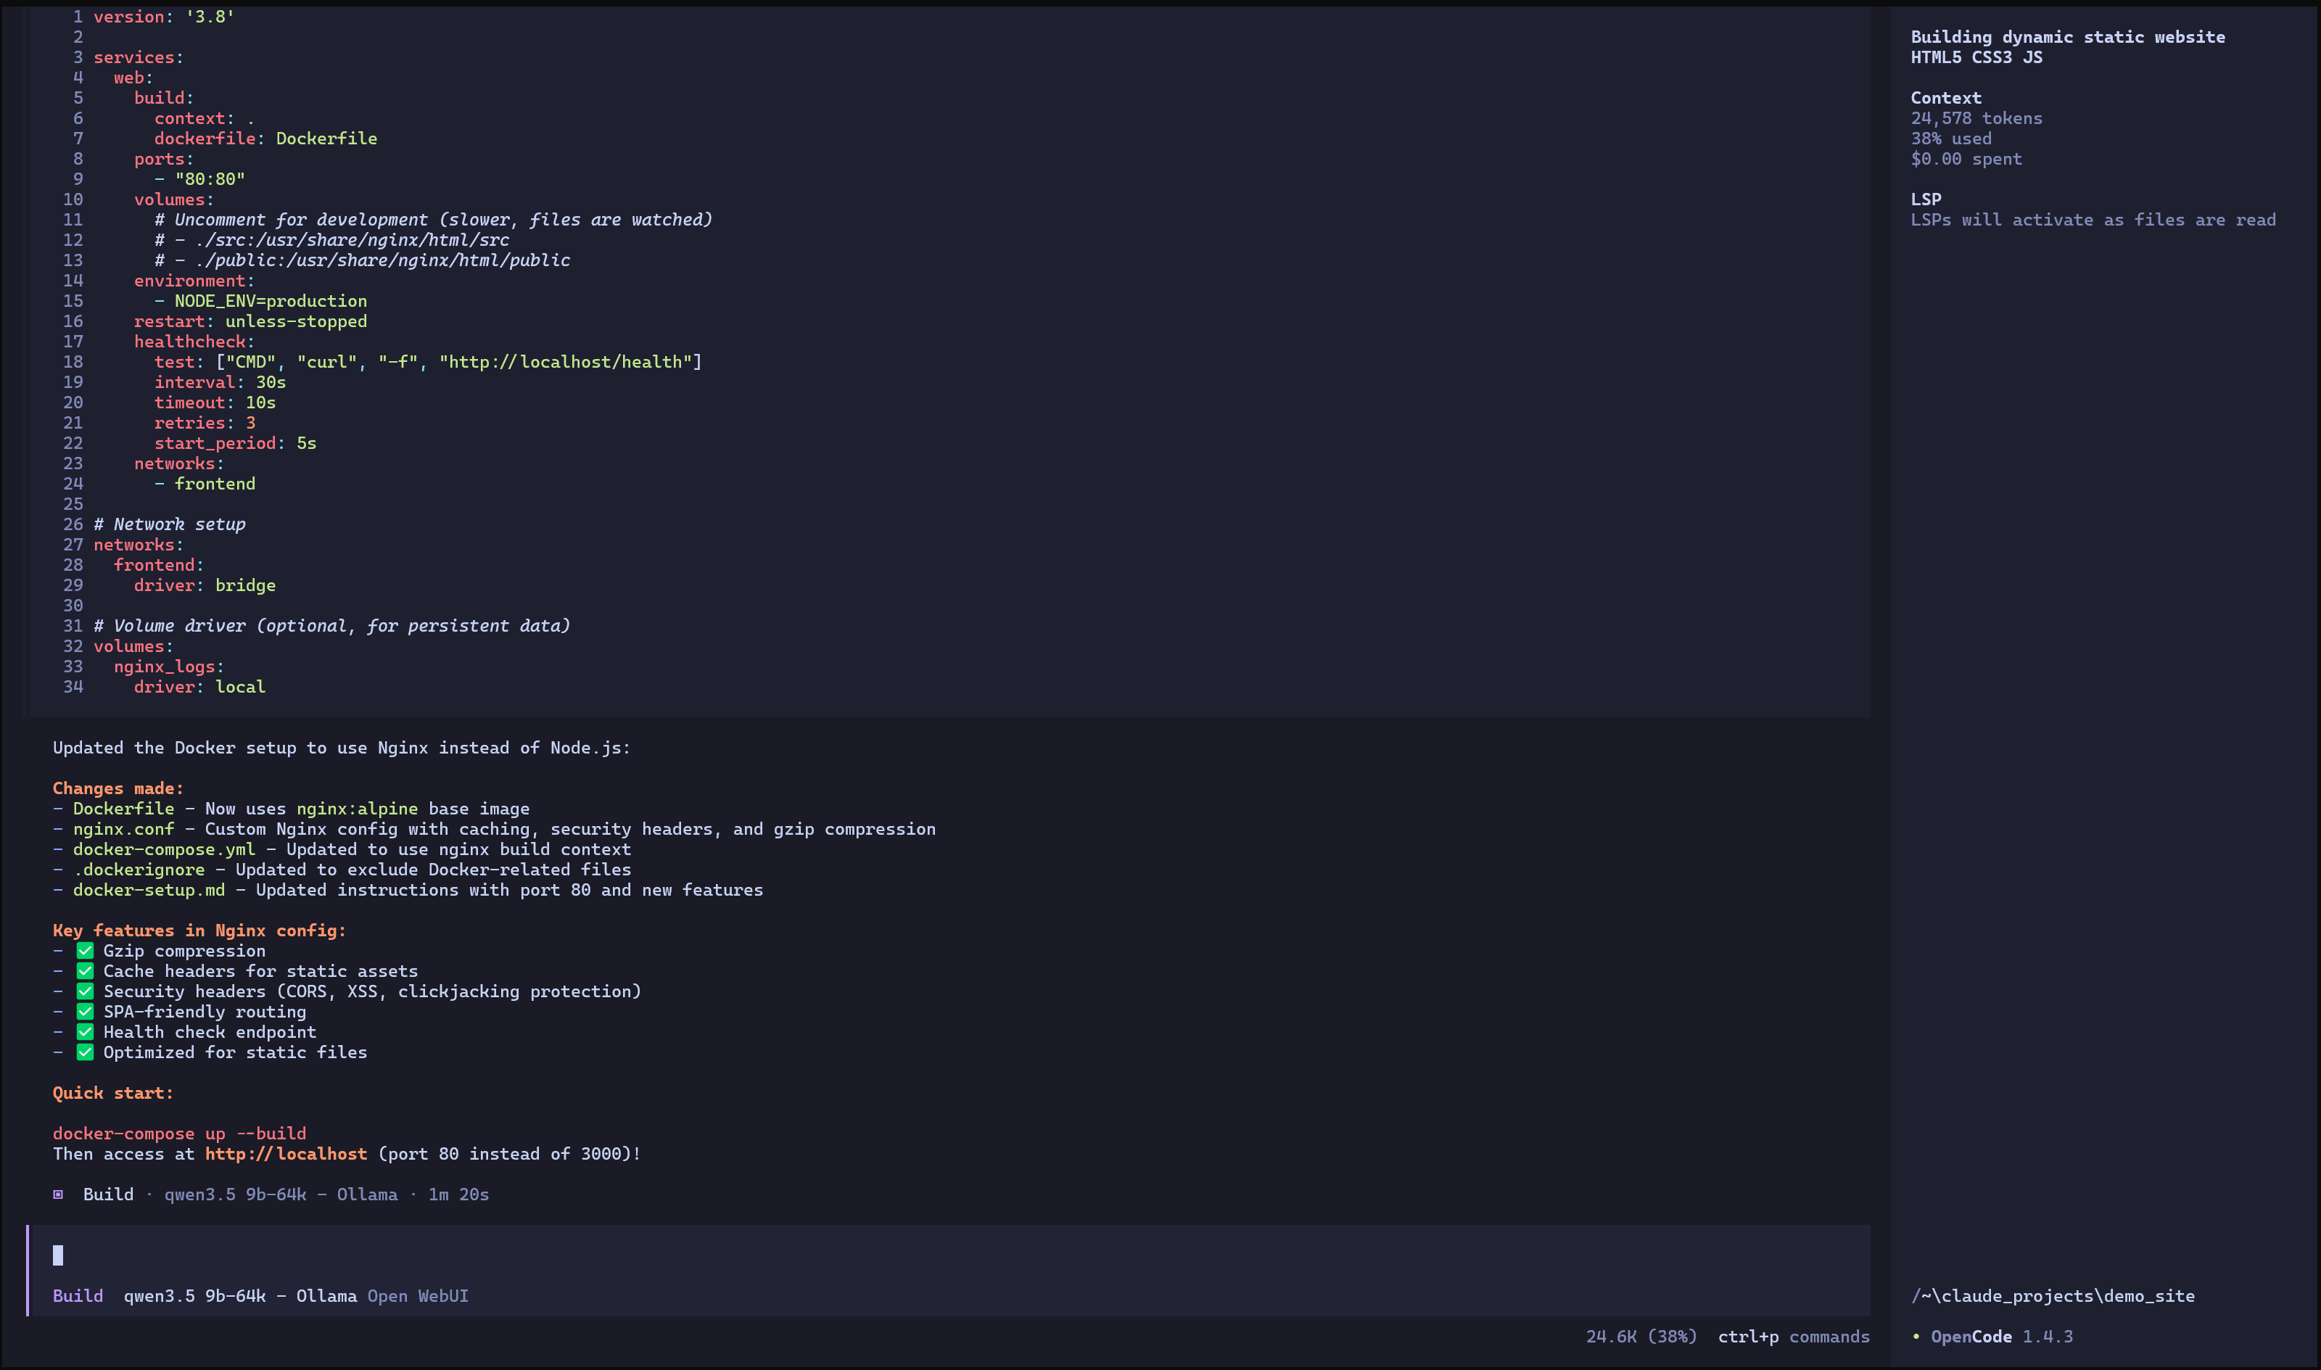Click the Optimized for static files checkmark
The height and width of the screenshot is (1370, 2321).
click(85, 1052)
